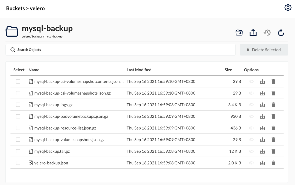
Task: Preview velero-backup.json with eye icon
Action: pyautogui.click(x=251, y=163)
